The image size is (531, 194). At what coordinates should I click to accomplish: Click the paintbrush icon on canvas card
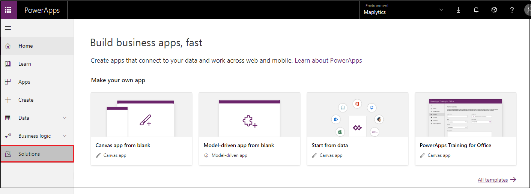145,120
